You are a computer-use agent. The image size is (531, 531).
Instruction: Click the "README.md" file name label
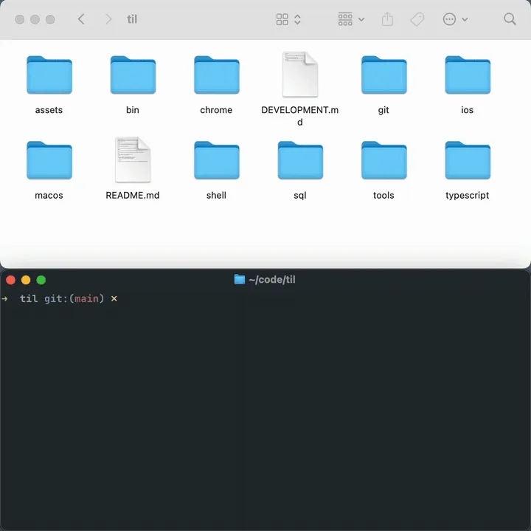[133, 195]
